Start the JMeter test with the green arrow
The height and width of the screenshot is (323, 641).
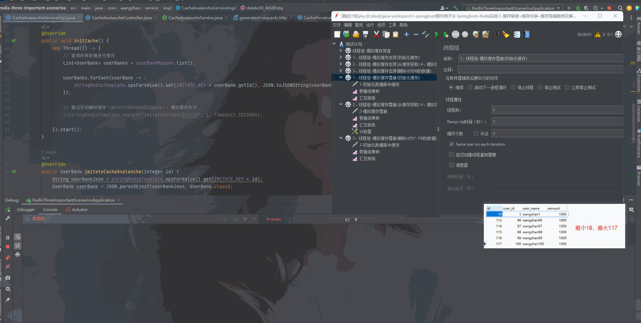tap(436, 34)
